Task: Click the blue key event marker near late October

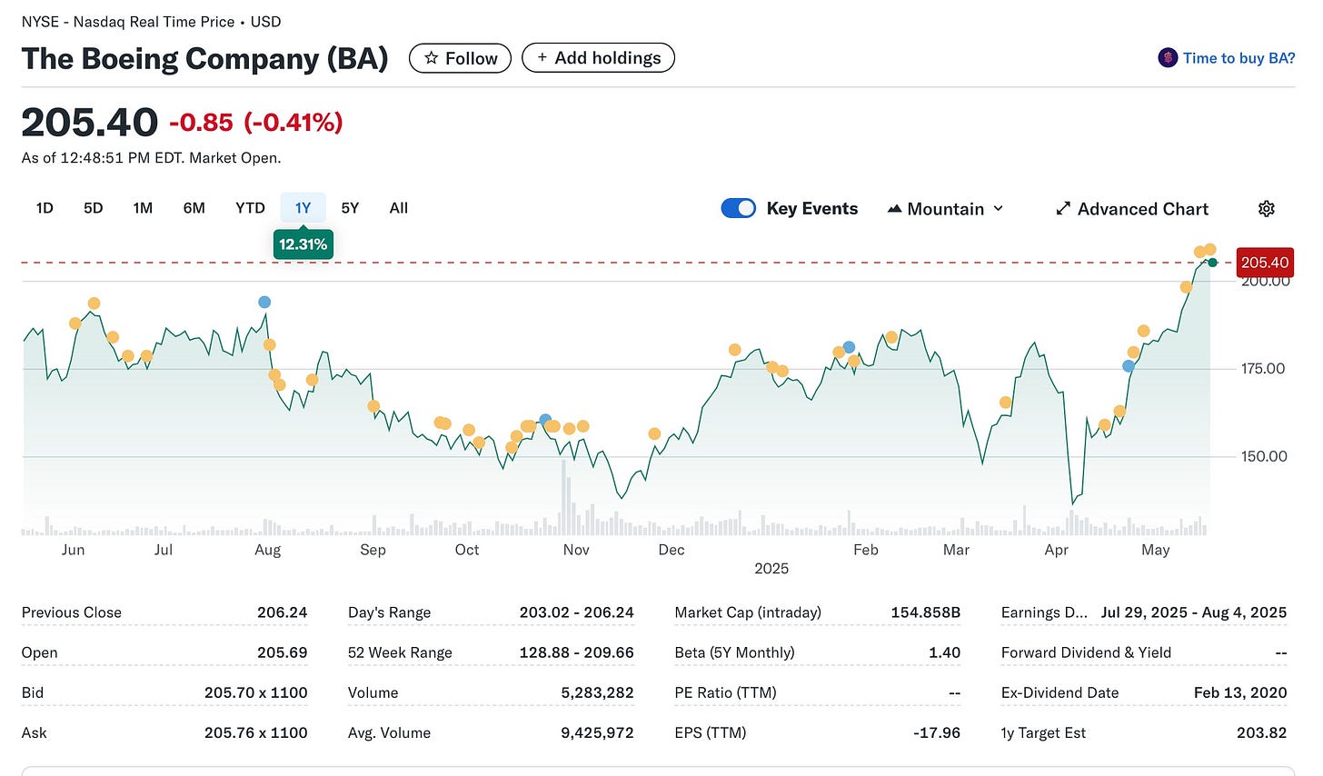Action: point(545,420)
